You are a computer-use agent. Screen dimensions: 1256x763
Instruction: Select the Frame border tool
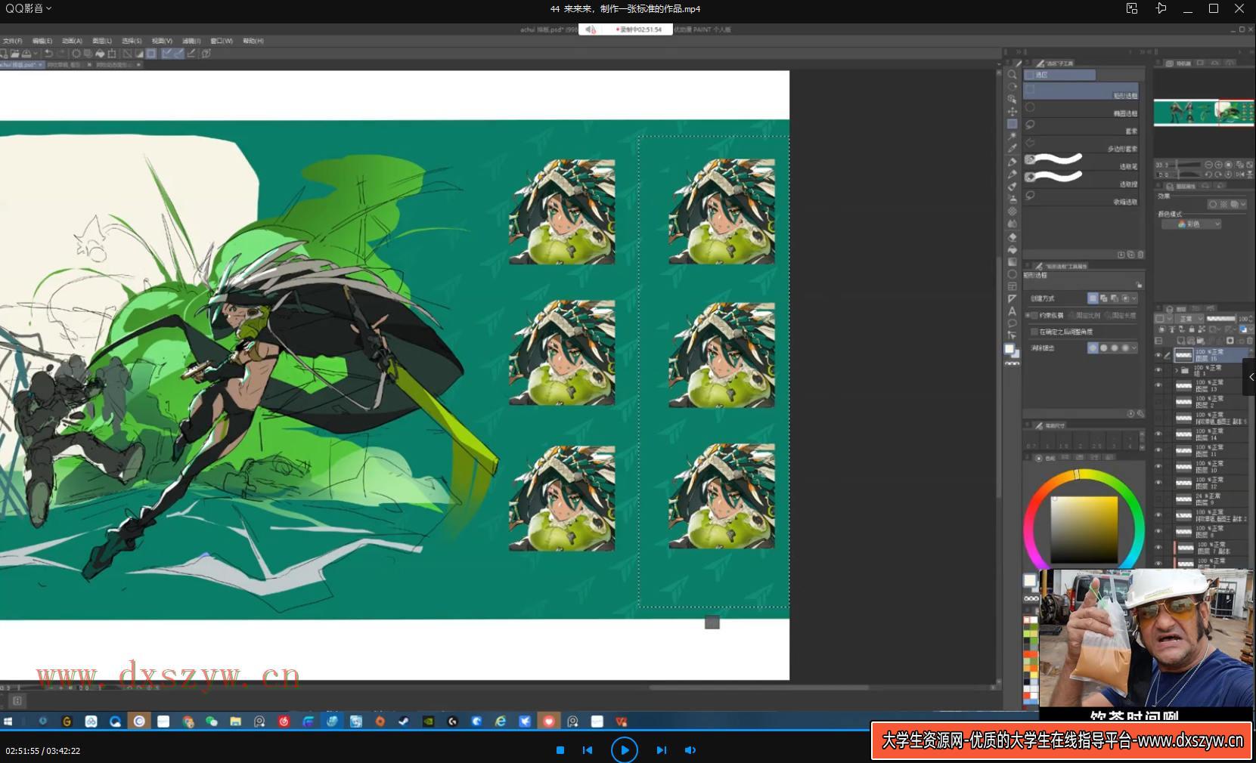1012,286
